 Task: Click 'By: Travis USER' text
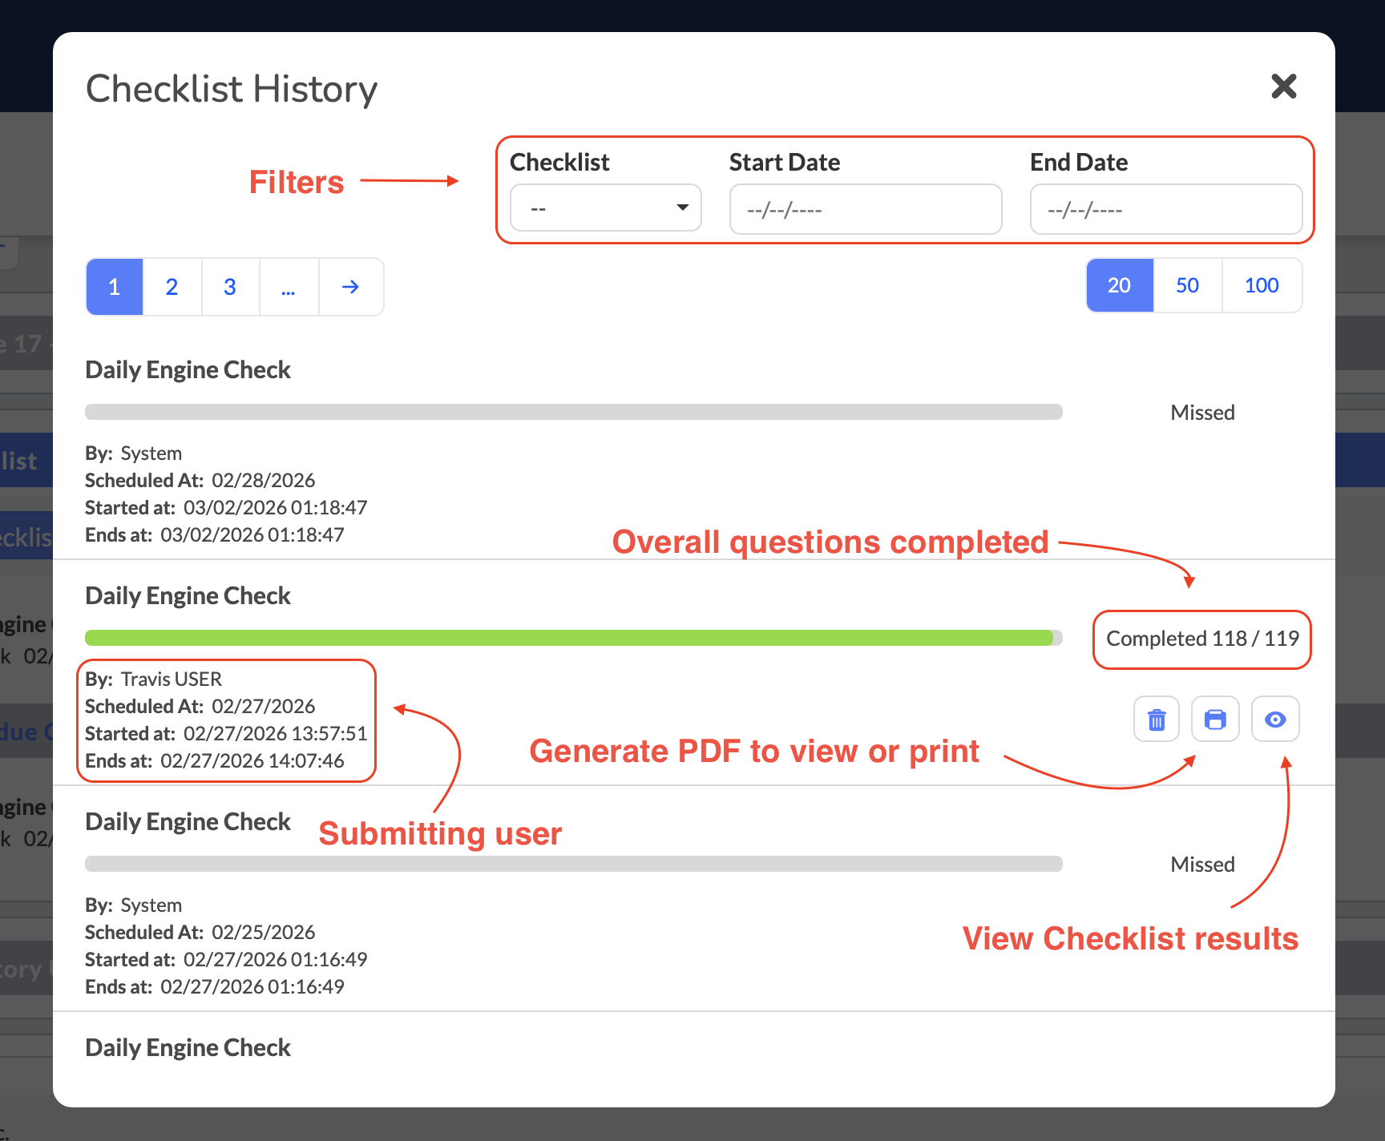coord(153,679)
